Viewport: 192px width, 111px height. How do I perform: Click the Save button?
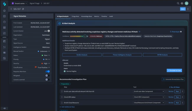point(183,9)
